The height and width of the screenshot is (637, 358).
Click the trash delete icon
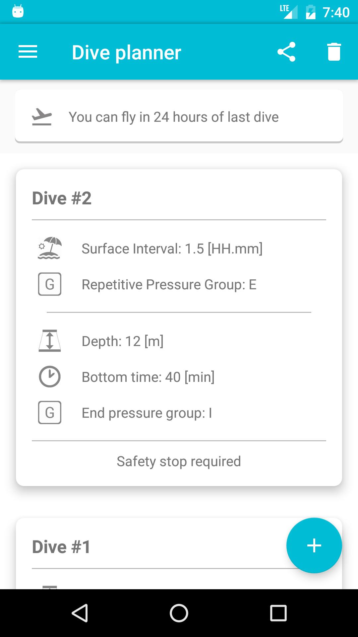point(334,52)
